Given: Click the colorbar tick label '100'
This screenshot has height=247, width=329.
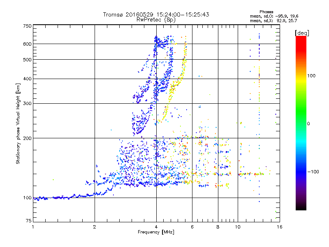Looking at the screenshot, I should (x=311, y=76).
